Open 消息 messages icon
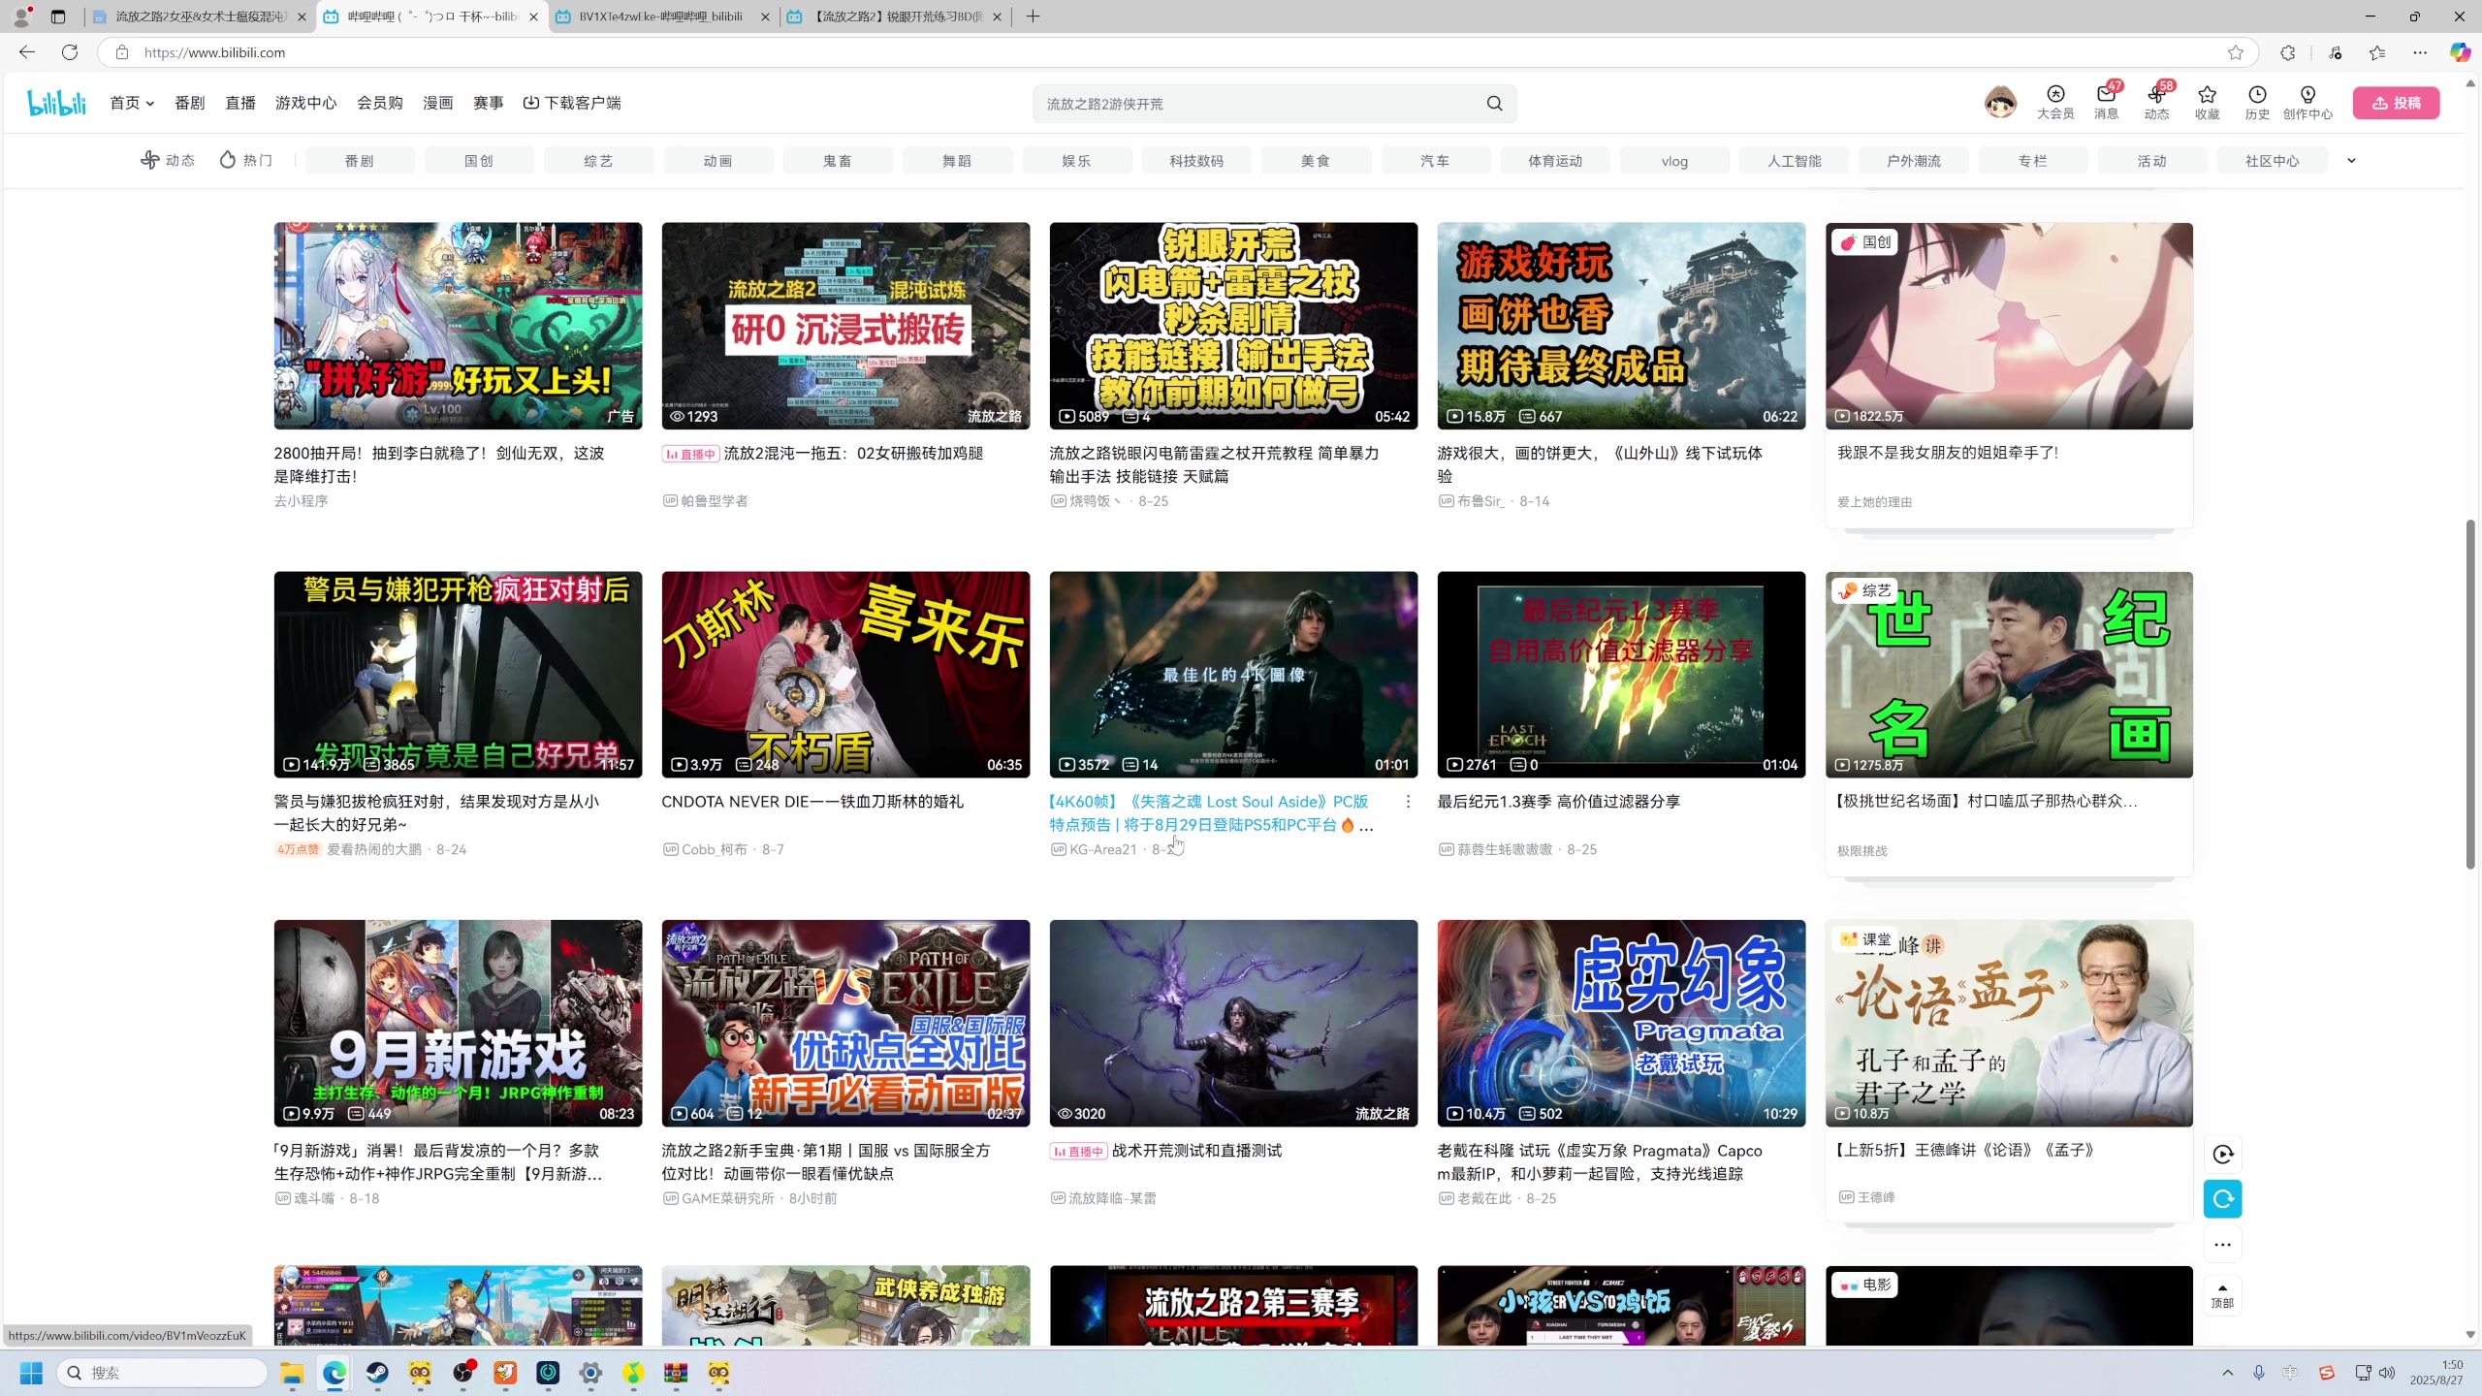 pyautogui.click(x=2106, y=102)
